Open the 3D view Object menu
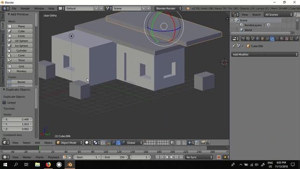The image size is (300, 169). point(48,143)
